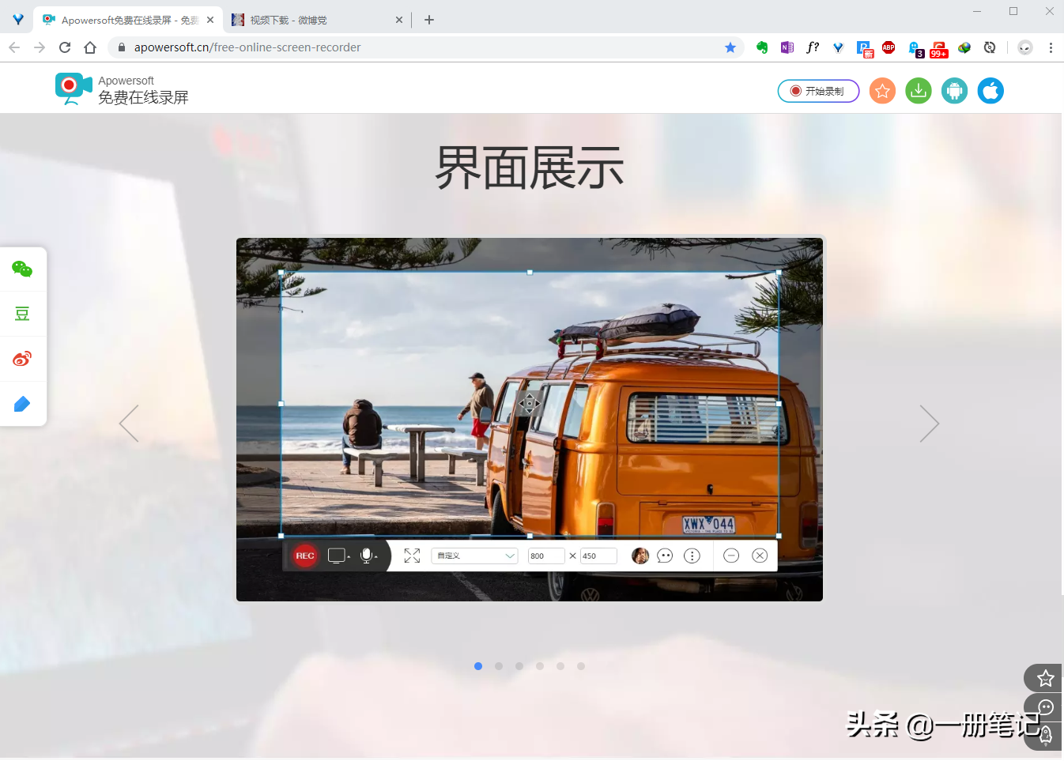Go to next slide with right arrow

pos(929,424)
